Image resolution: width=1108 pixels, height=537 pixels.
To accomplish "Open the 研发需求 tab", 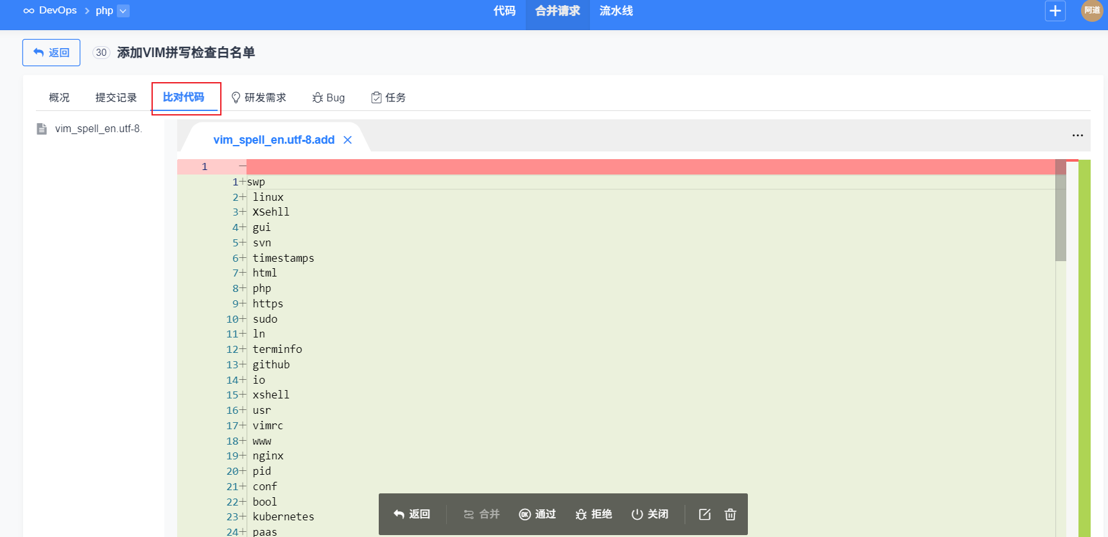I will [259, 98].
